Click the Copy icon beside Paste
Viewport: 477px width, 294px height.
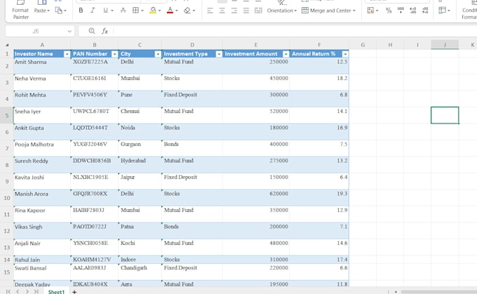[x=58, y=11]
